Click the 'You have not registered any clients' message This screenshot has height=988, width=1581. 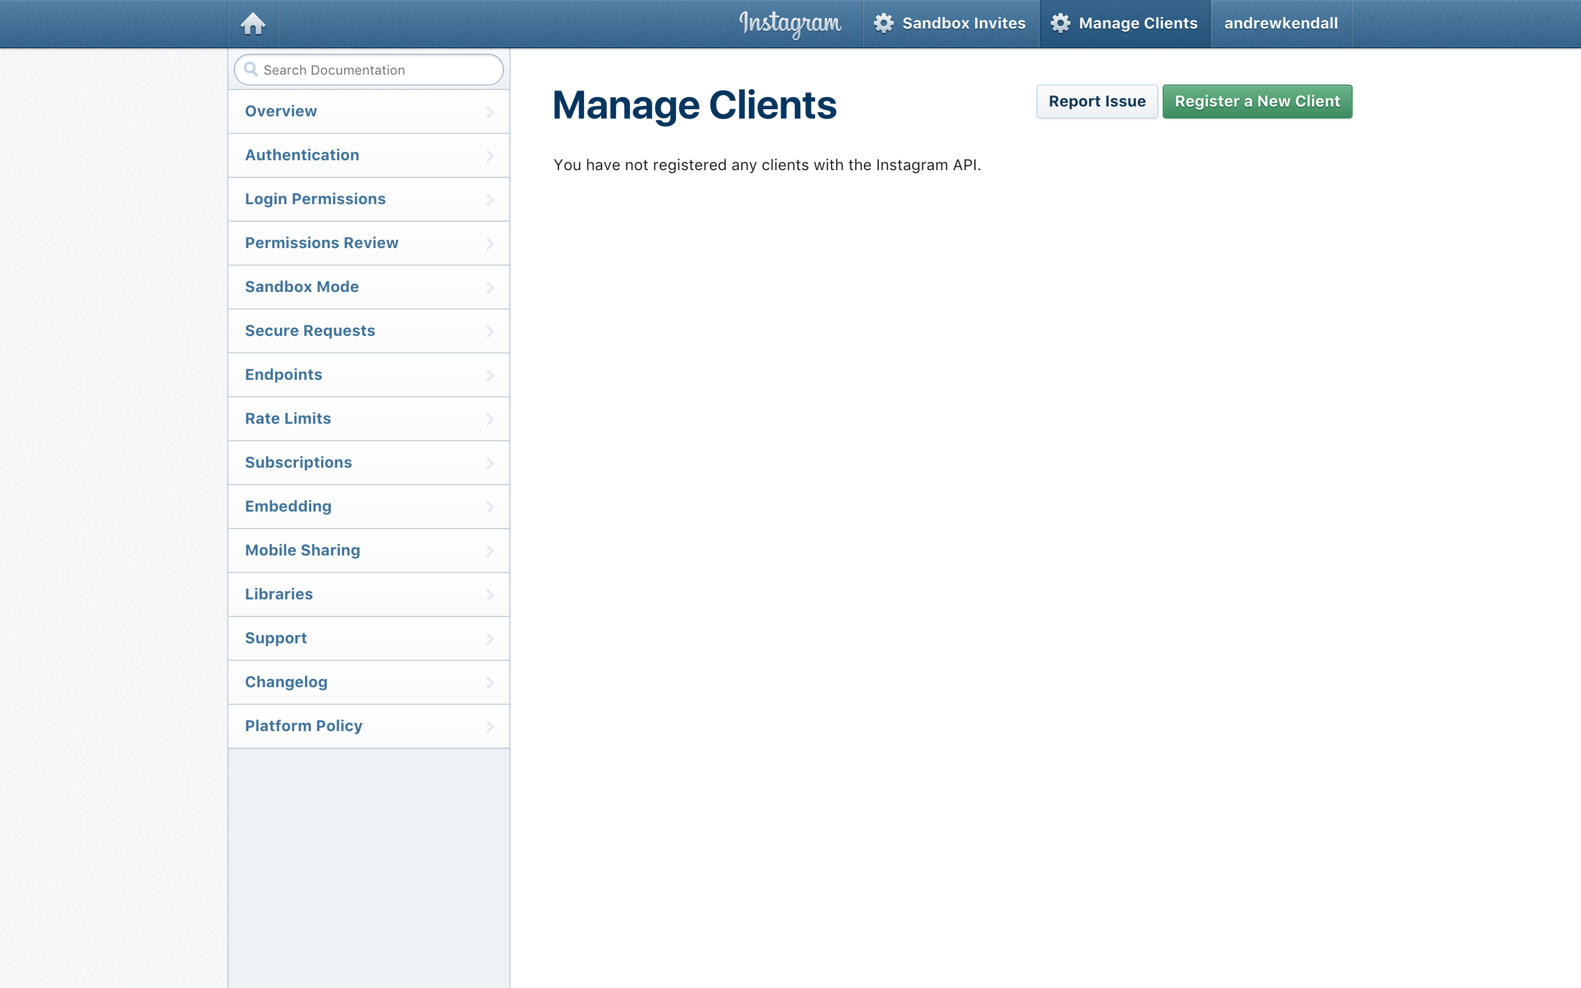767,165
